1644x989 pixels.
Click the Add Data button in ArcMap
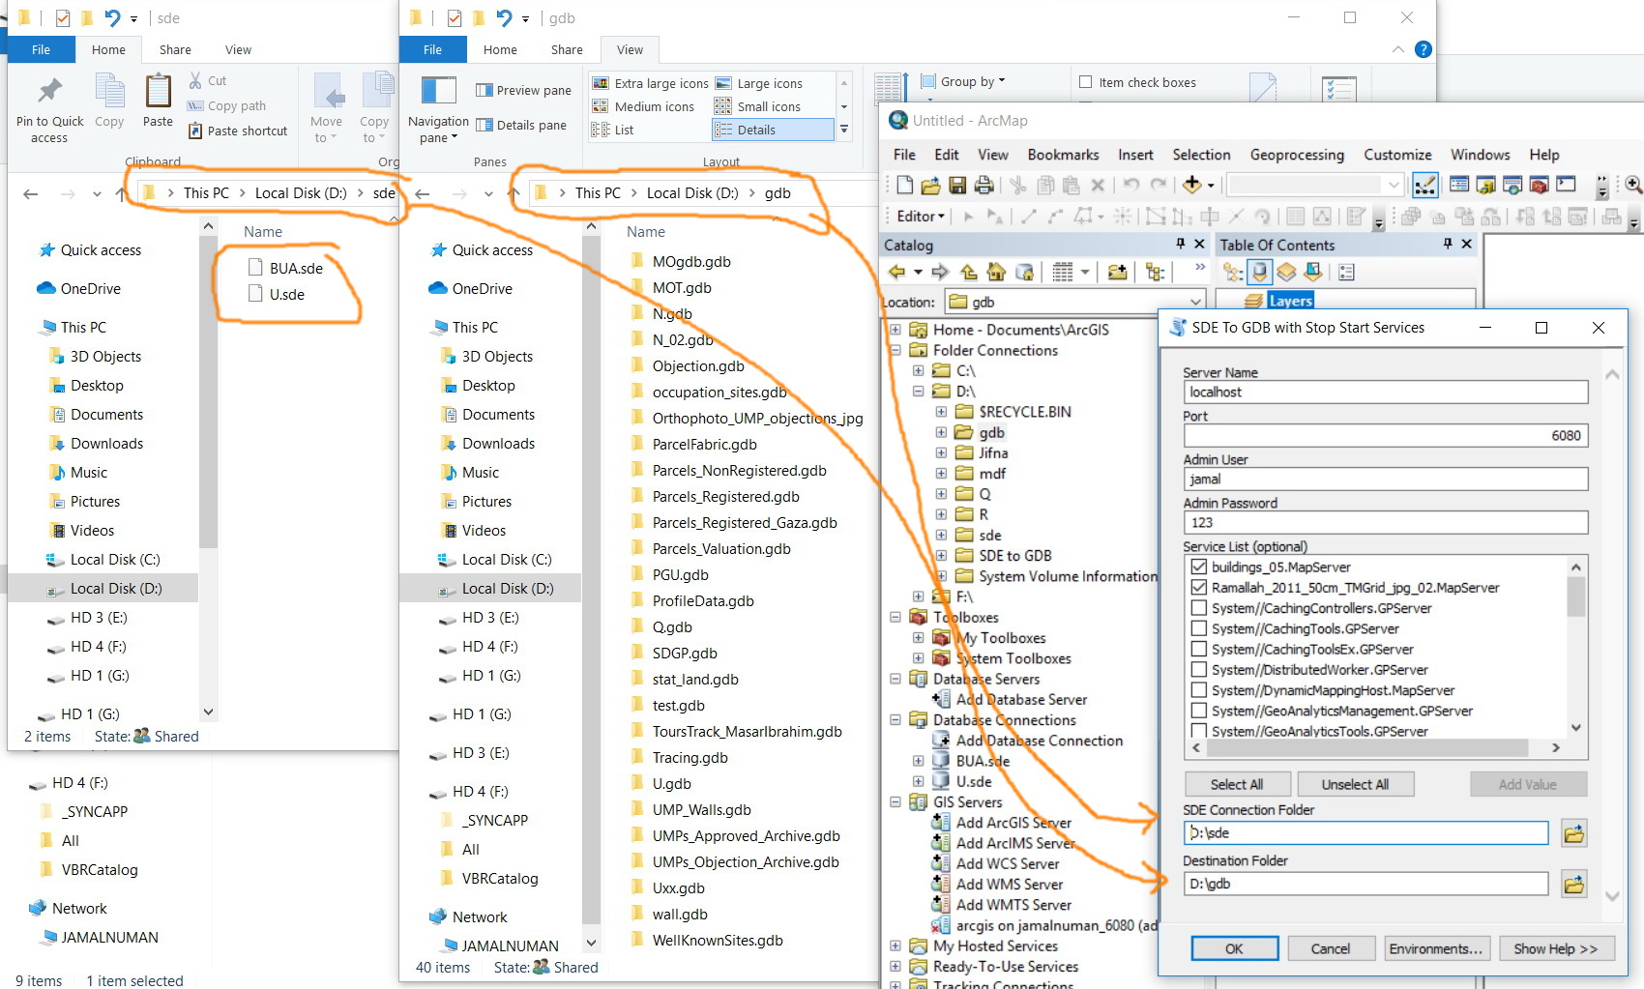1192,185
